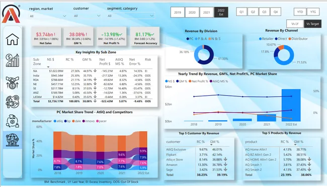Screen dimensions: 327x187
Task: Select AtliQ Exclusive customer row
Action: [x=197, y=149]
